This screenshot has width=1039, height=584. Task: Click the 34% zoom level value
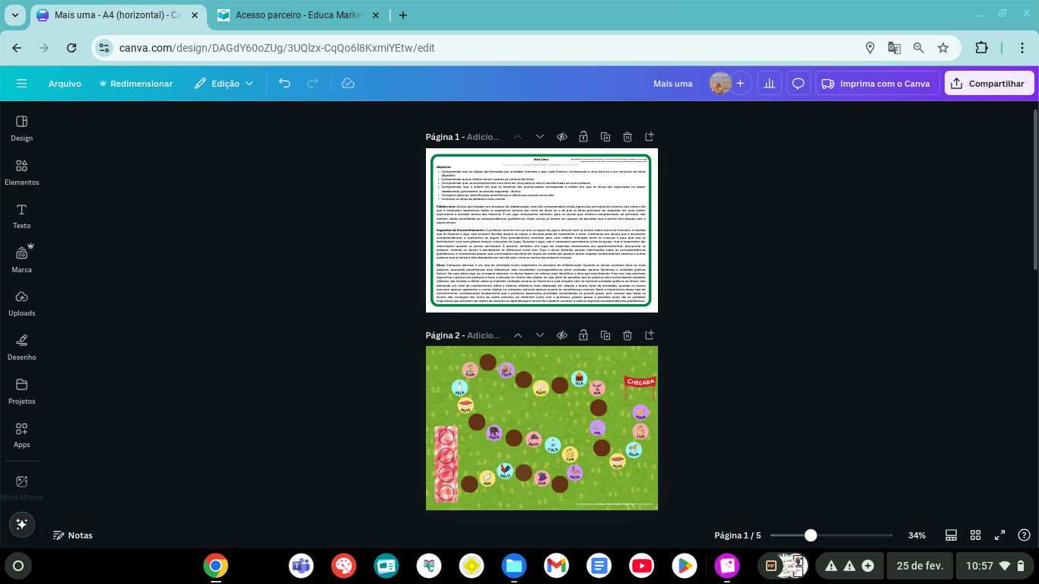click(x=917, y=535)
